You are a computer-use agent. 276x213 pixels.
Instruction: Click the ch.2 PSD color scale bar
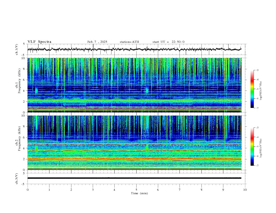[252, 147]
